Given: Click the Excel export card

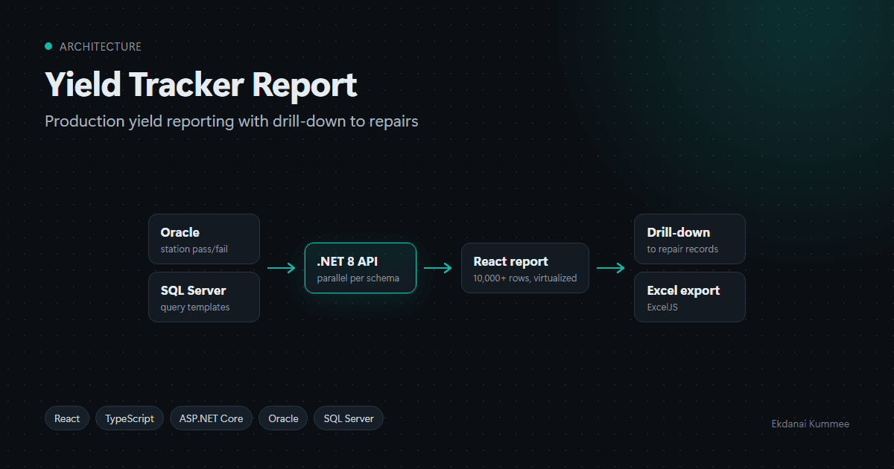Looking at the screenshot, I should (690, 297).
